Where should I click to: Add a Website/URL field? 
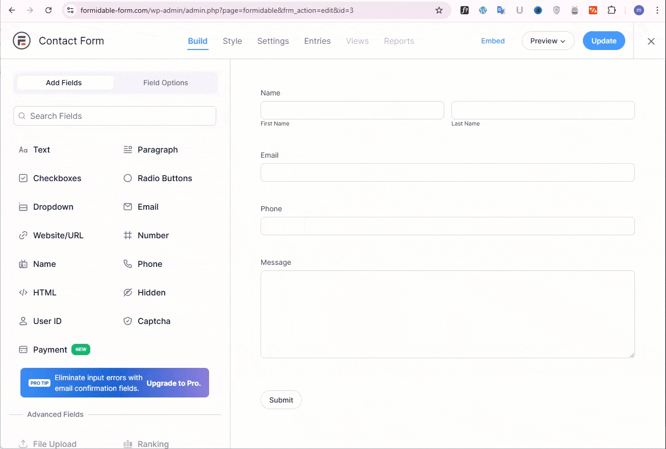click(58, 235)
